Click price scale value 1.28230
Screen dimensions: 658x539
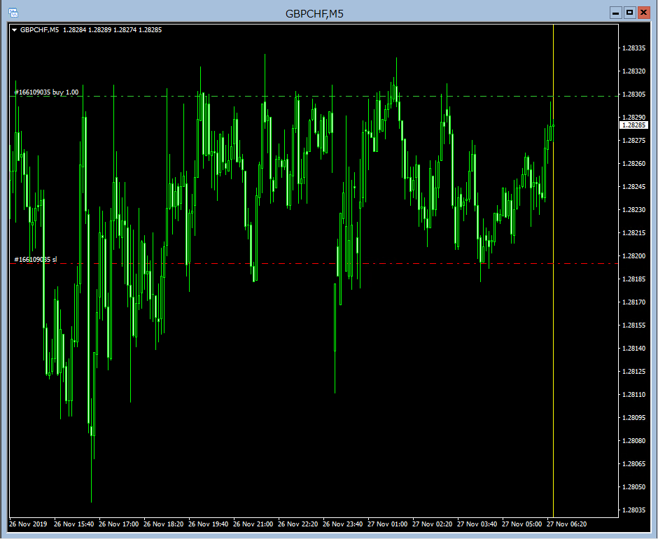[633, 210]
